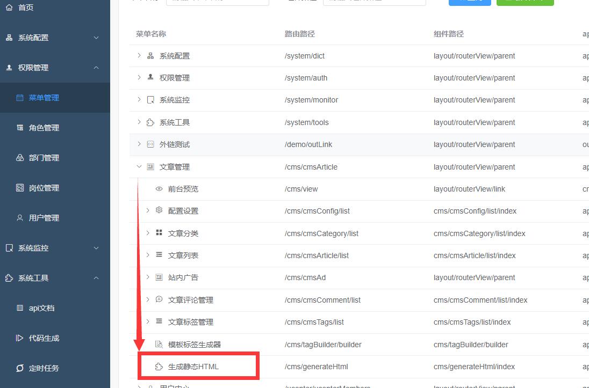Click the 部门管理 icon in sidebar
The width and height of the screenshot is (589, 388).
coord(20,158)
